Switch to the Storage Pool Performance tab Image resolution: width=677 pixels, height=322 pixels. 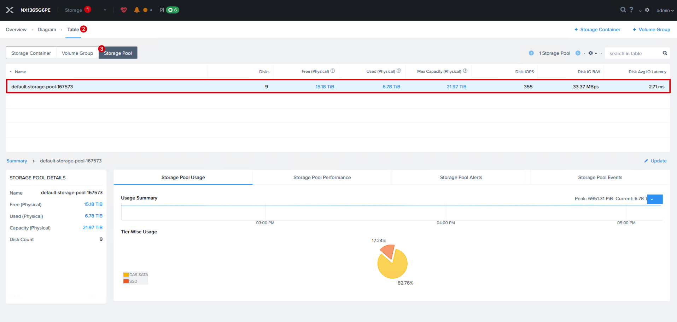point(322,177)
